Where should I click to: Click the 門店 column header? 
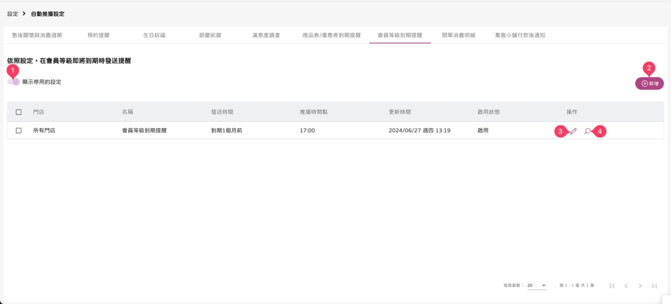pos(39,112)
